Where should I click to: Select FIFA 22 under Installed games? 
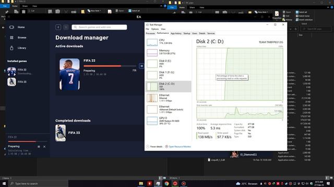point(20,72)
